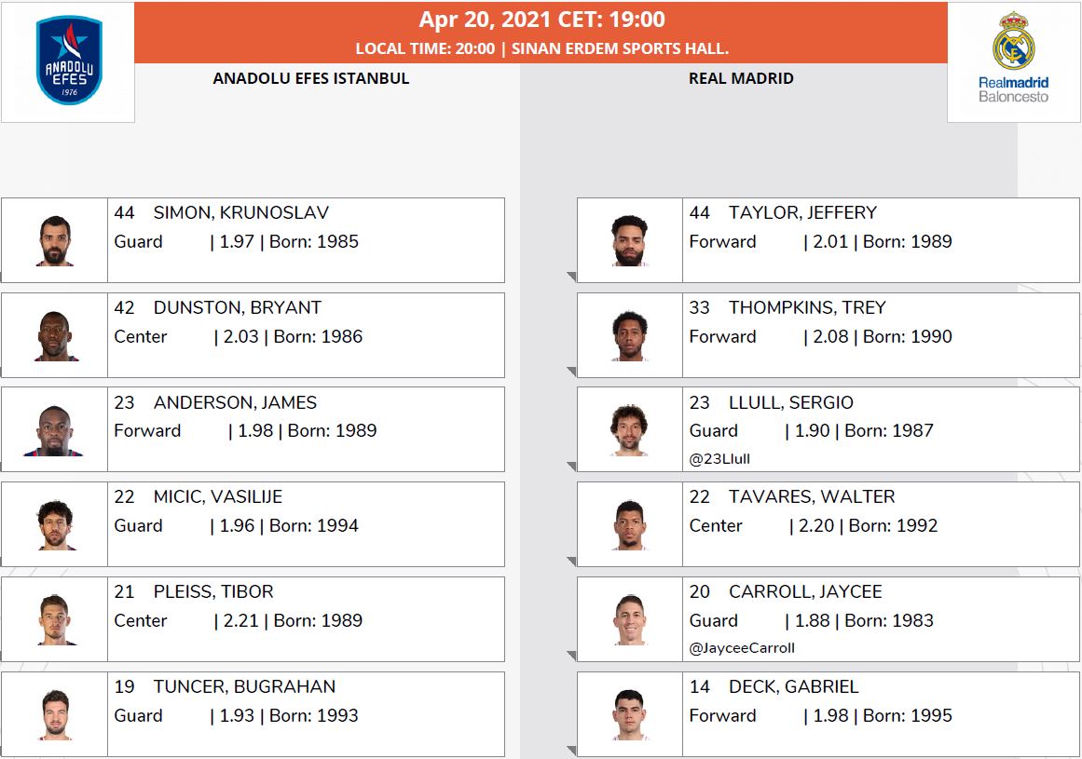The width and height of the screenshot is (1082, 759).
Task: Open Bryant Dunston's player photo
Action: (55, 335)
